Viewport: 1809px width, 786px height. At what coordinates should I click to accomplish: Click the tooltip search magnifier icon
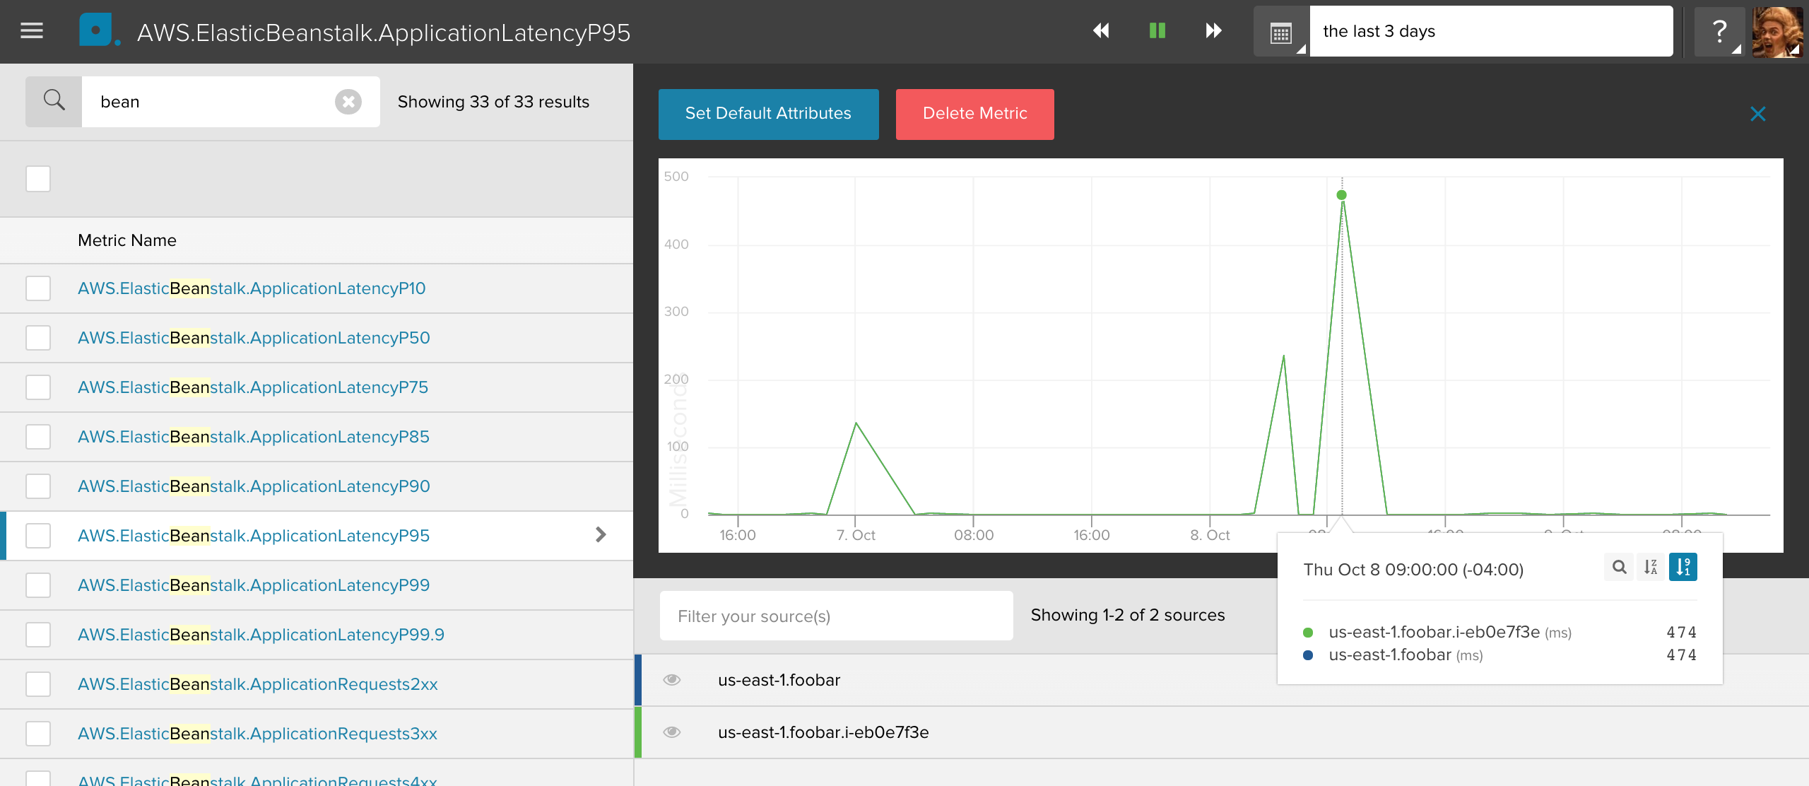coord(1619,567)
